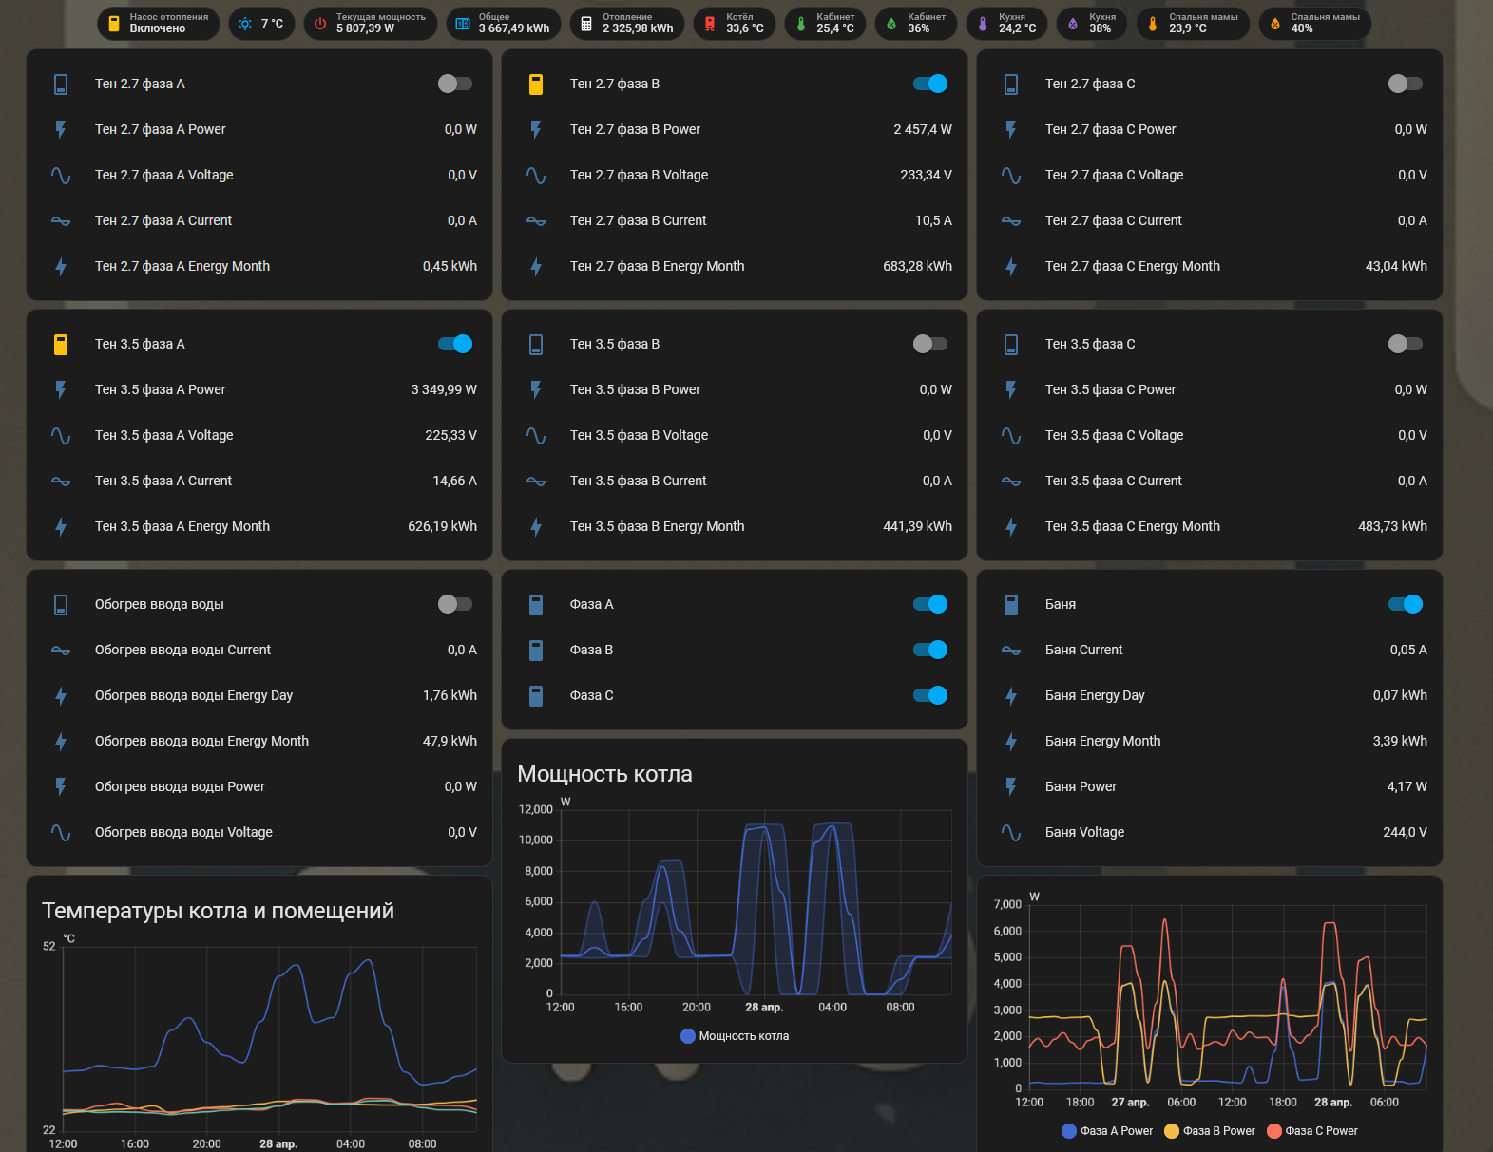The height and width of the screenshot is (1152, 1493).
Task: Open the Кухня temperature chip
Action: [x=1006, y=24]
